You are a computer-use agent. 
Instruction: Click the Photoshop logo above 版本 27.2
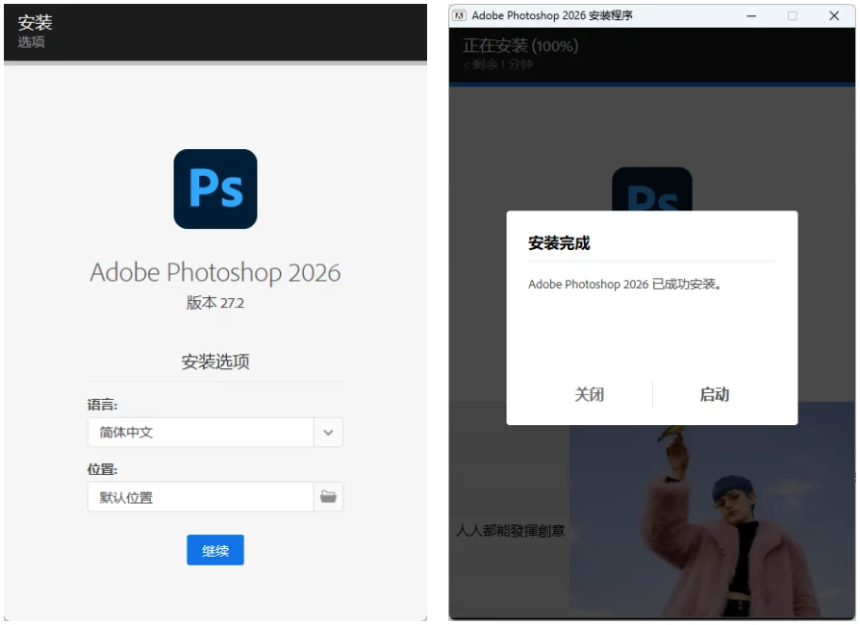point(214,188)
